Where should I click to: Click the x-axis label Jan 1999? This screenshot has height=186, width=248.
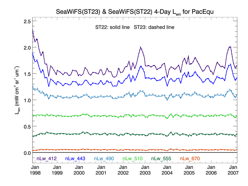coord(57,170)
